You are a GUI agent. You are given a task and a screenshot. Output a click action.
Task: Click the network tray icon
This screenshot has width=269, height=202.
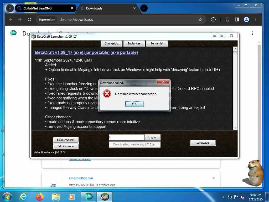230,197
